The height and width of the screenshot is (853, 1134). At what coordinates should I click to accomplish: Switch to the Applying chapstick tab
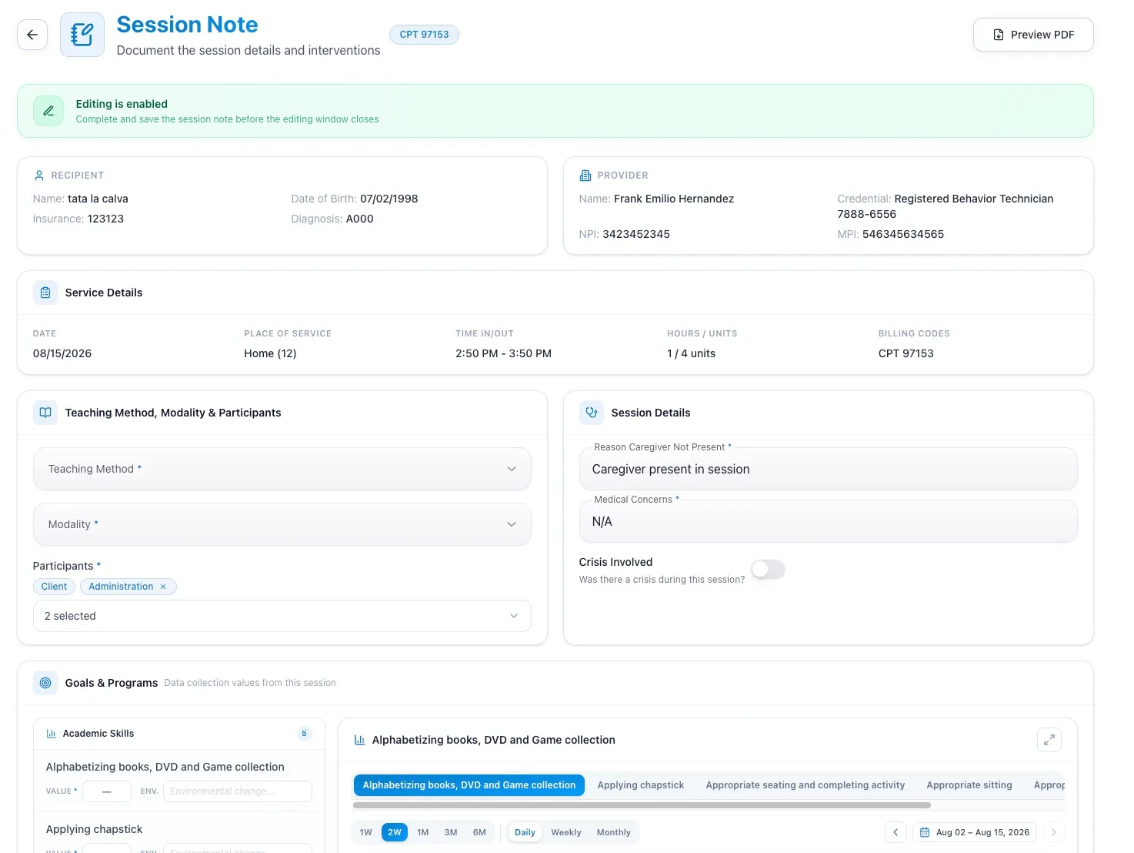(641, 785)
